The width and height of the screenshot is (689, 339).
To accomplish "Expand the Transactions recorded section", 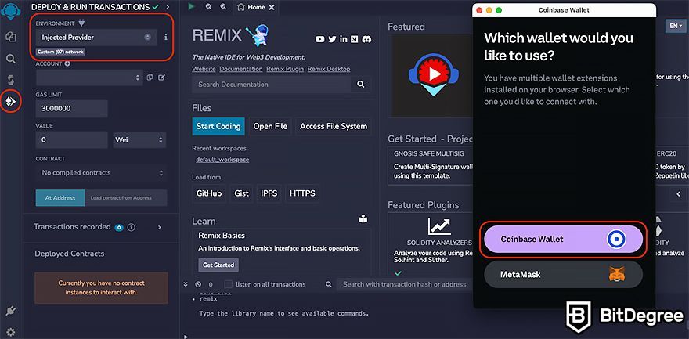I will (160, 228).
